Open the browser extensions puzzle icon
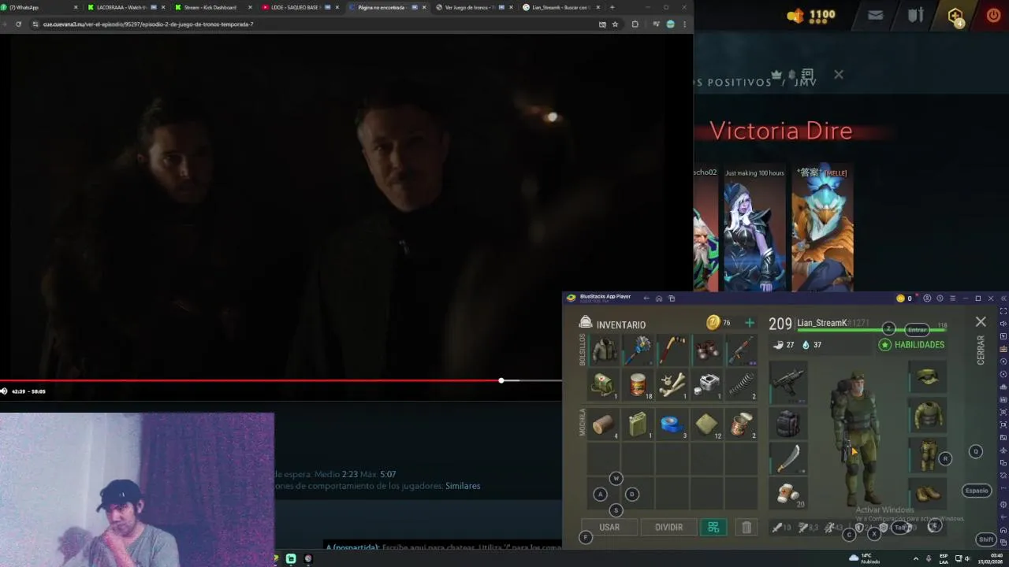This screenshot has width=1009, height=567. [635, 24]
